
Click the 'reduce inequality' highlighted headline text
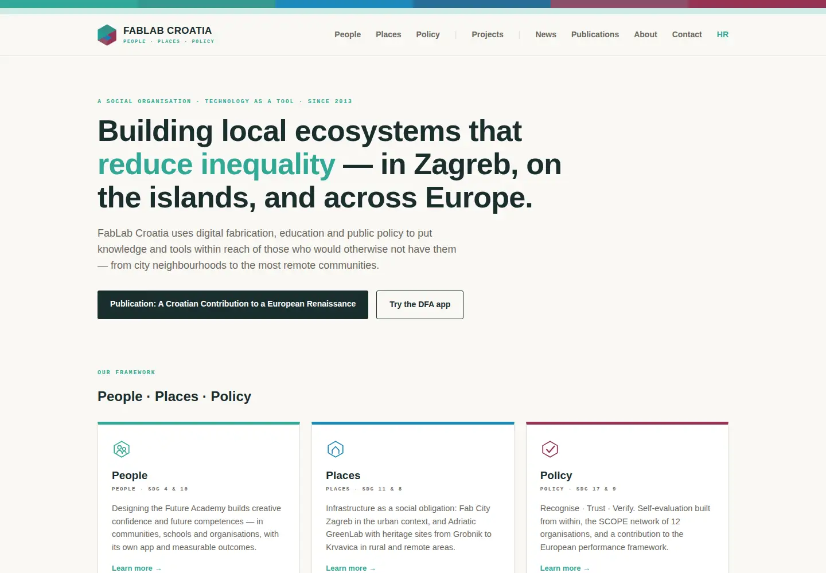click(x=216, y=164)
